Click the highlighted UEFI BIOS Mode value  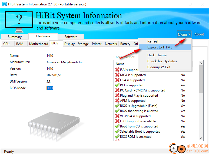50,88
